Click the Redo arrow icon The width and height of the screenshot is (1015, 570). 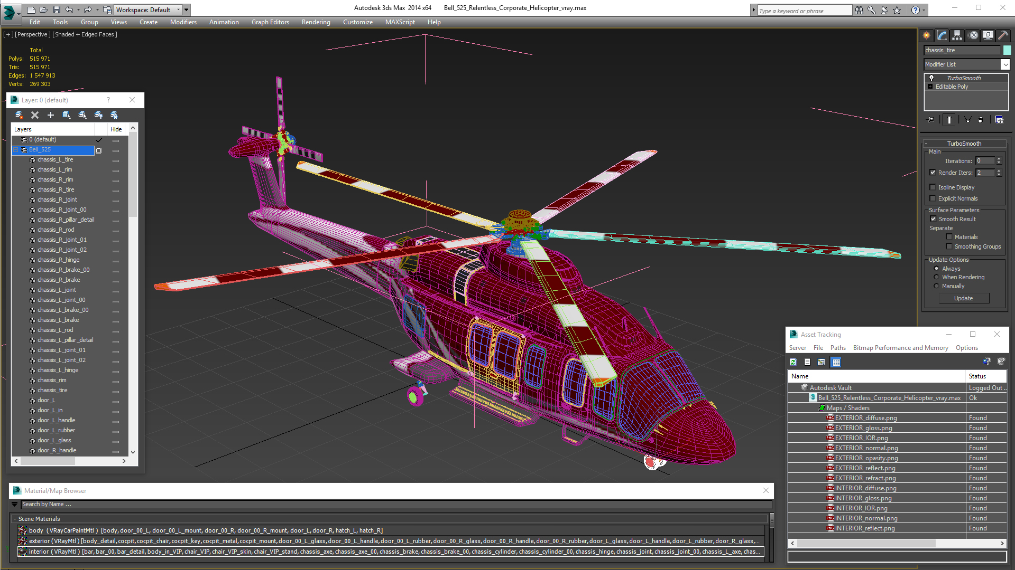click(x=88, y=9)
